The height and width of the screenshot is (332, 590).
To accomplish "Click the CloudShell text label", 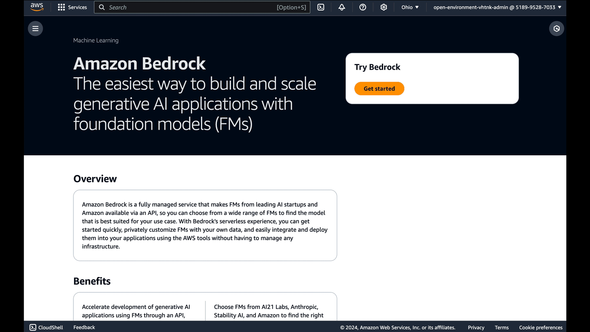I will (x=50, y=327).
